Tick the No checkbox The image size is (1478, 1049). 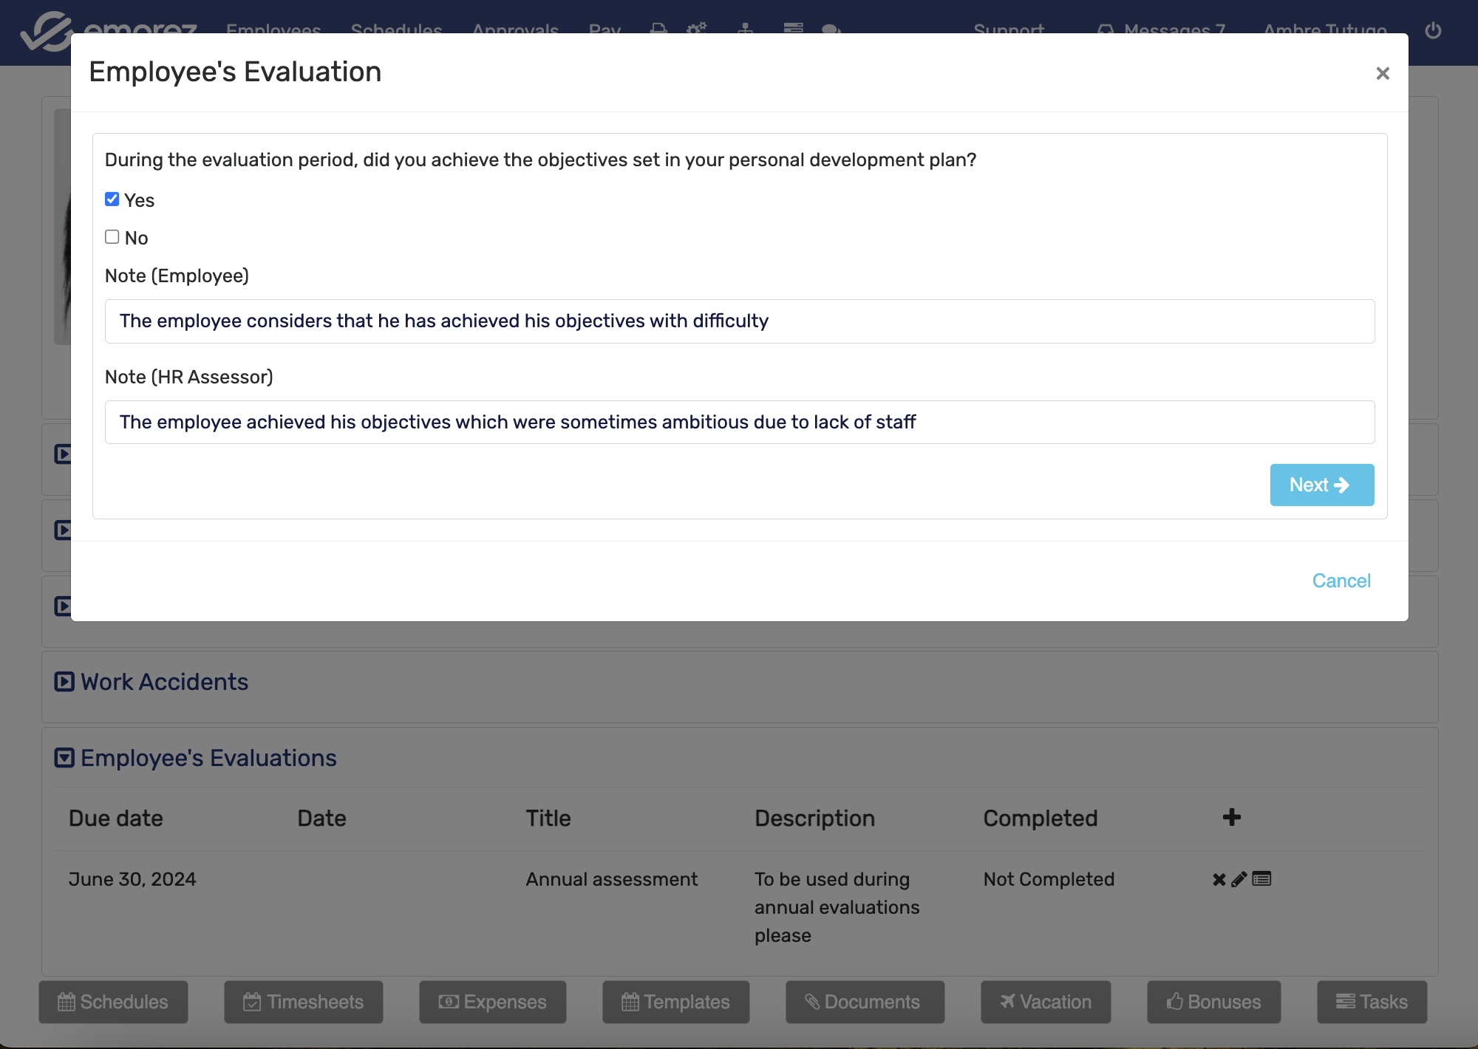coord(112,237)
